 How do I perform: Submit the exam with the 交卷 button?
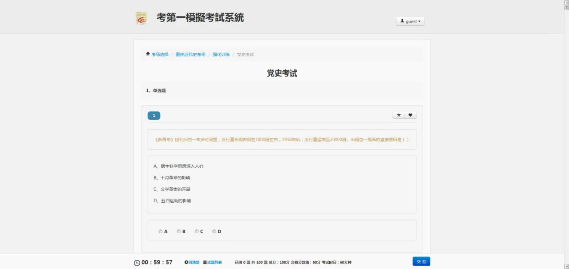tap(421, 261)
